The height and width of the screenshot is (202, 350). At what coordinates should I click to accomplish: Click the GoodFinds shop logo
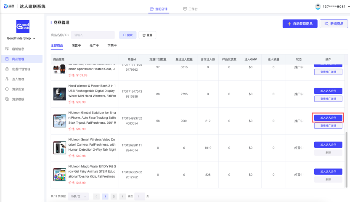pyautogui.click(x=23, y=27)
